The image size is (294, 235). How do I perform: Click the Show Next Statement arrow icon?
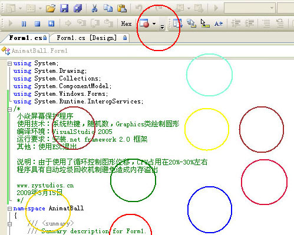68,23
